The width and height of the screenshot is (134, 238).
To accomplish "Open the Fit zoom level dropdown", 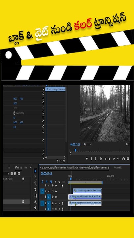I will coord(87,144).
